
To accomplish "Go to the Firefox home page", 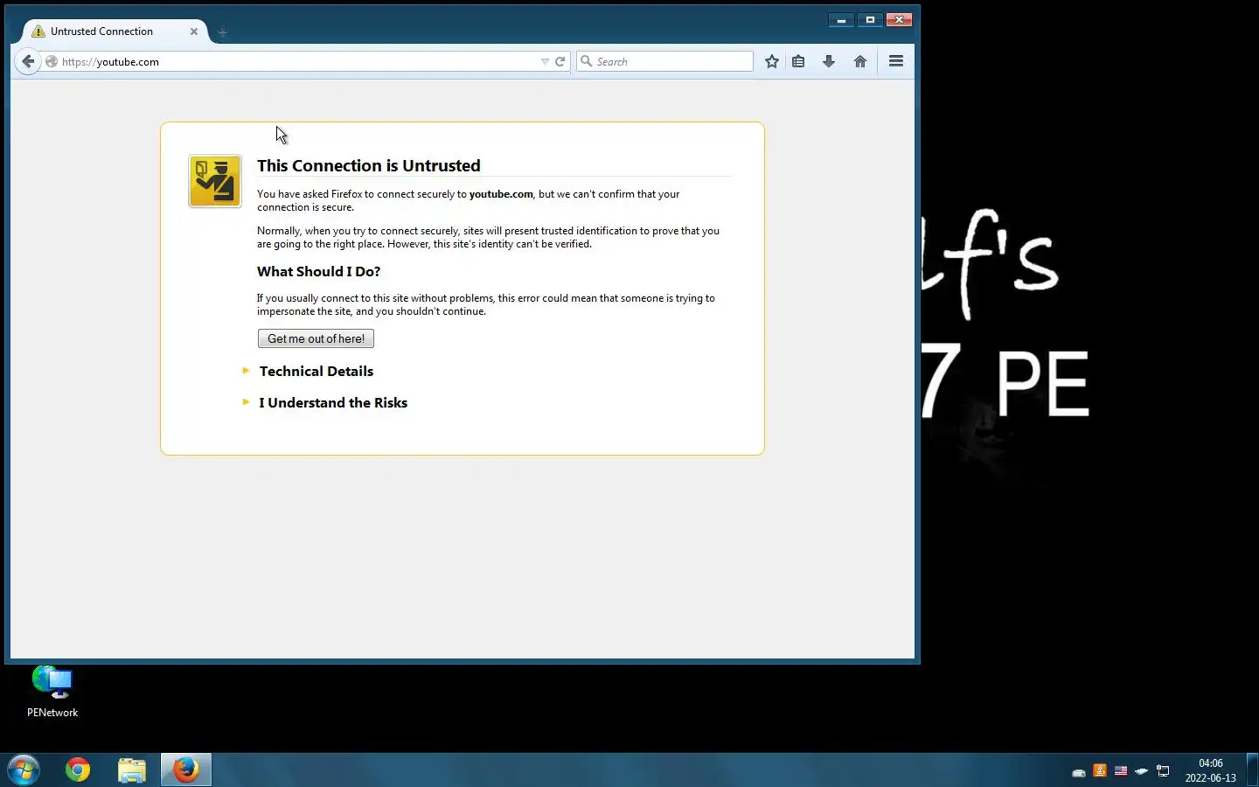I will [860, 61].
